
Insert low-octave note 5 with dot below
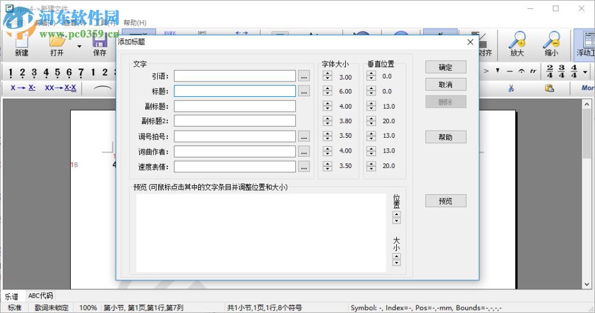click(57, 72)
